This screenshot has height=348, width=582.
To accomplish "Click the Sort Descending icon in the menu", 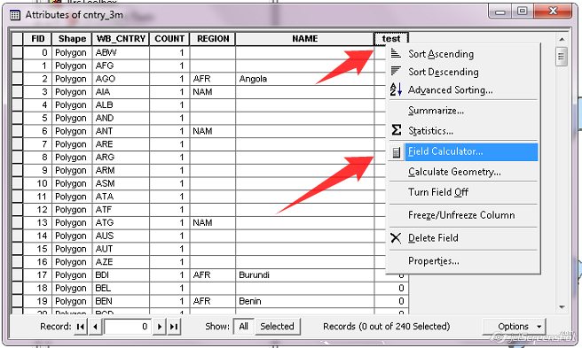I will [396, 71].
